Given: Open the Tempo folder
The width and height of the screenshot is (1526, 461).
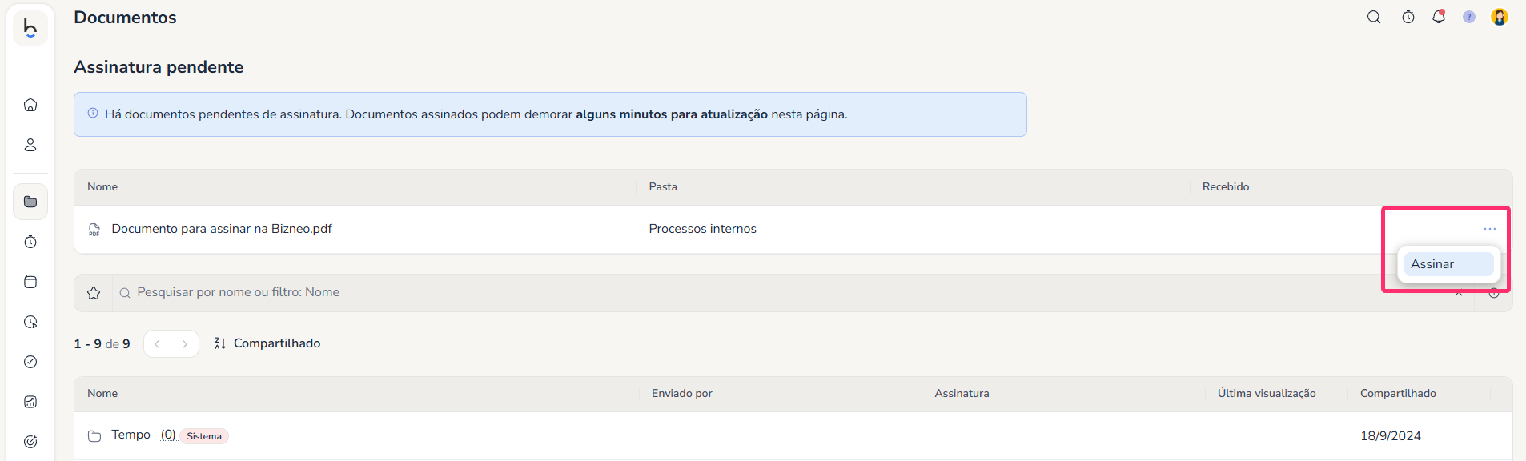Looking at the screenshot, I should (x=131, y=435).
